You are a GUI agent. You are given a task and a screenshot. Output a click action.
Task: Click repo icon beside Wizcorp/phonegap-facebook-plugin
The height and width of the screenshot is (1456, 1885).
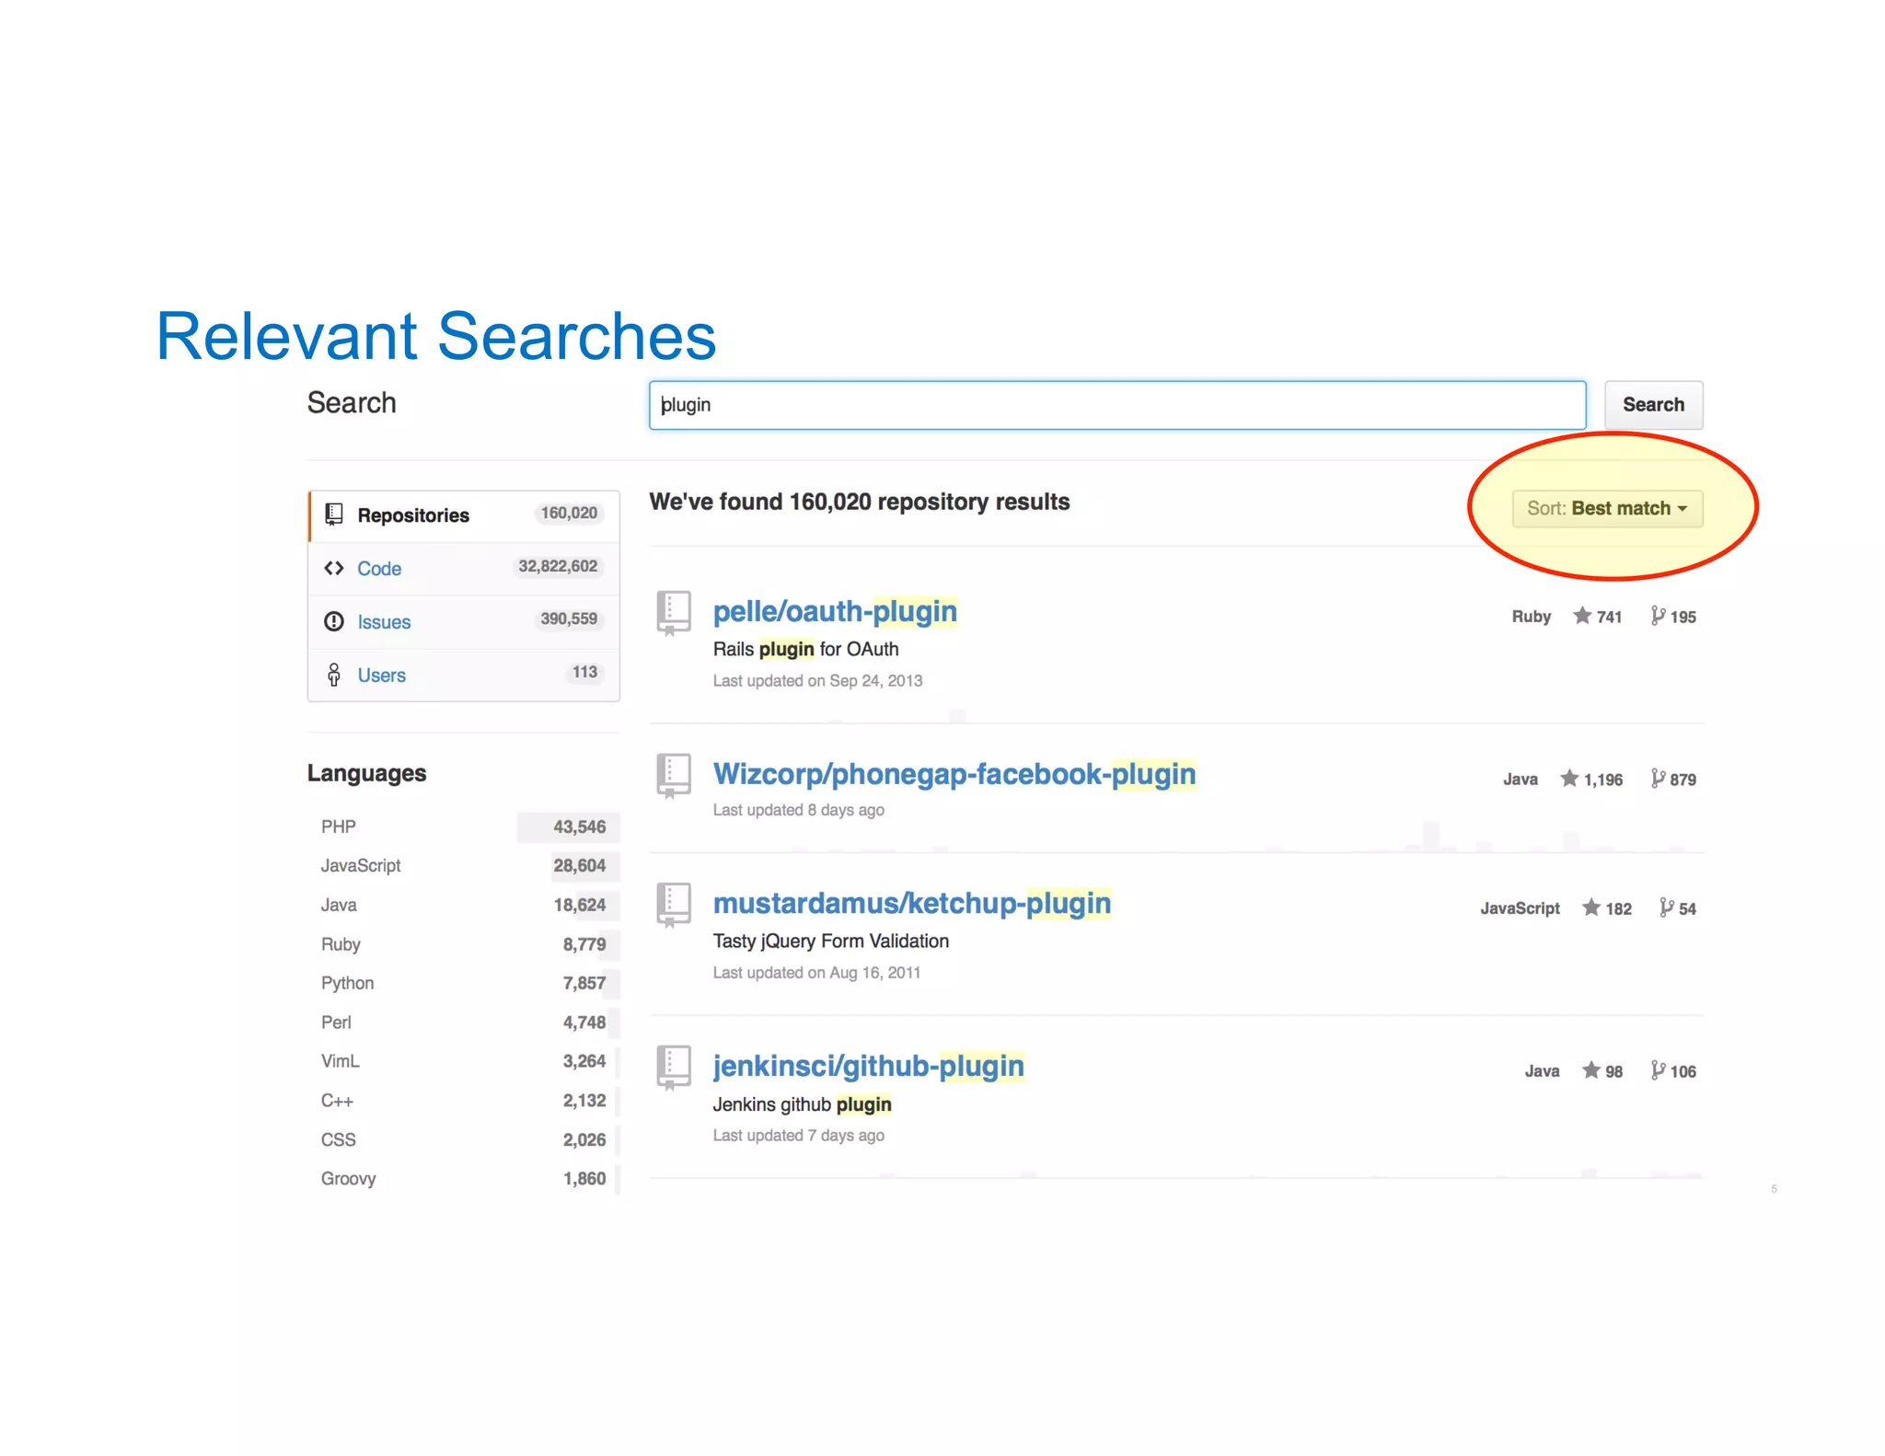pyautogui.click(x=674, y=776)
